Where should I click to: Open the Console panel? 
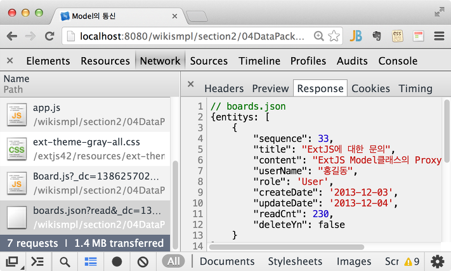pos(398,61)
